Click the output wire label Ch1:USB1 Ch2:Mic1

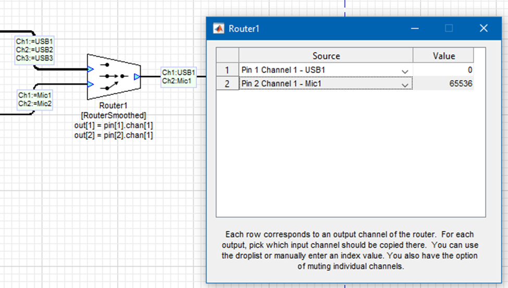tap(178, 77)
